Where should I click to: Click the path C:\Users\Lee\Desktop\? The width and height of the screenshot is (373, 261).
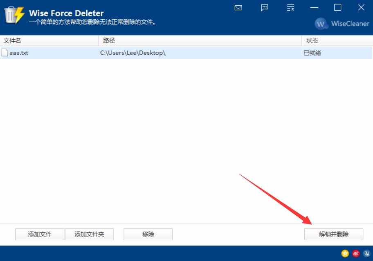coord(133,53)
